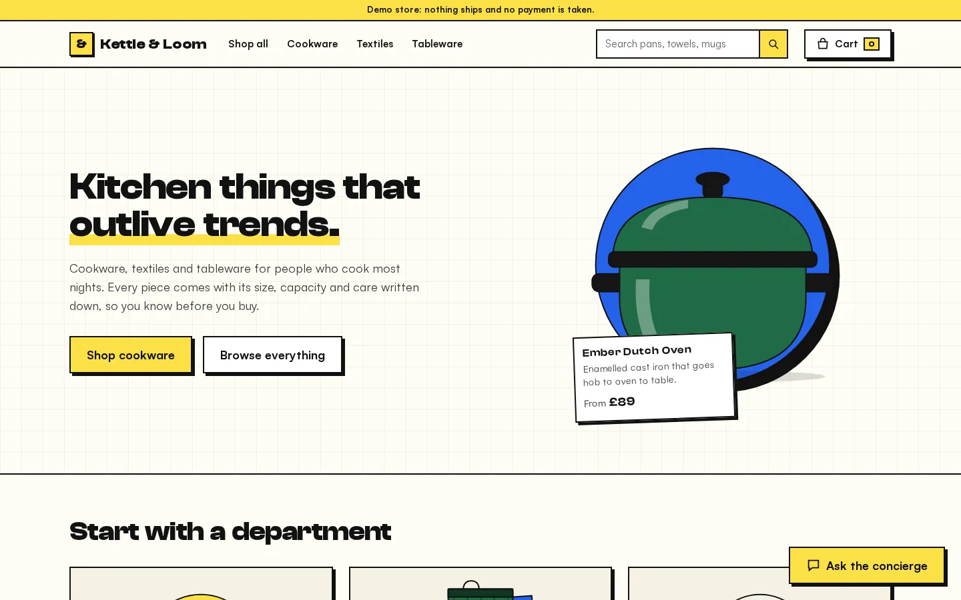Click the 'Cookware, textiles and tableware' paragraph

pos(244,287)
